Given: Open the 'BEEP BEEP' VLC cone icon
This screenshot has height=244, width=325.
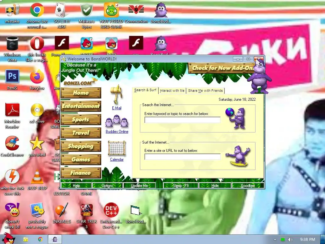Looking at the screenshot, I should coord(37,177).
